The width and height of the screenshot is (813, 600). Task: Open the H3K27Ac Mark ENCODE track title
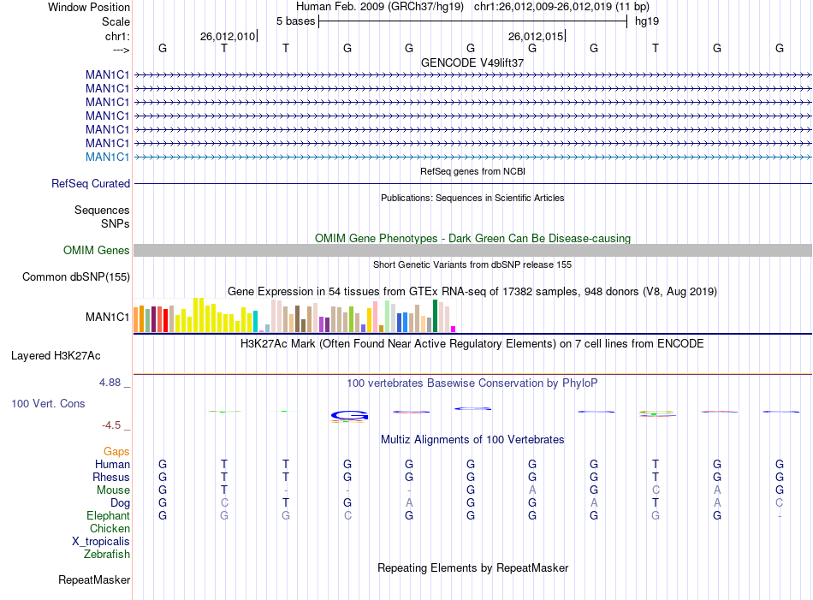(472, 344)
